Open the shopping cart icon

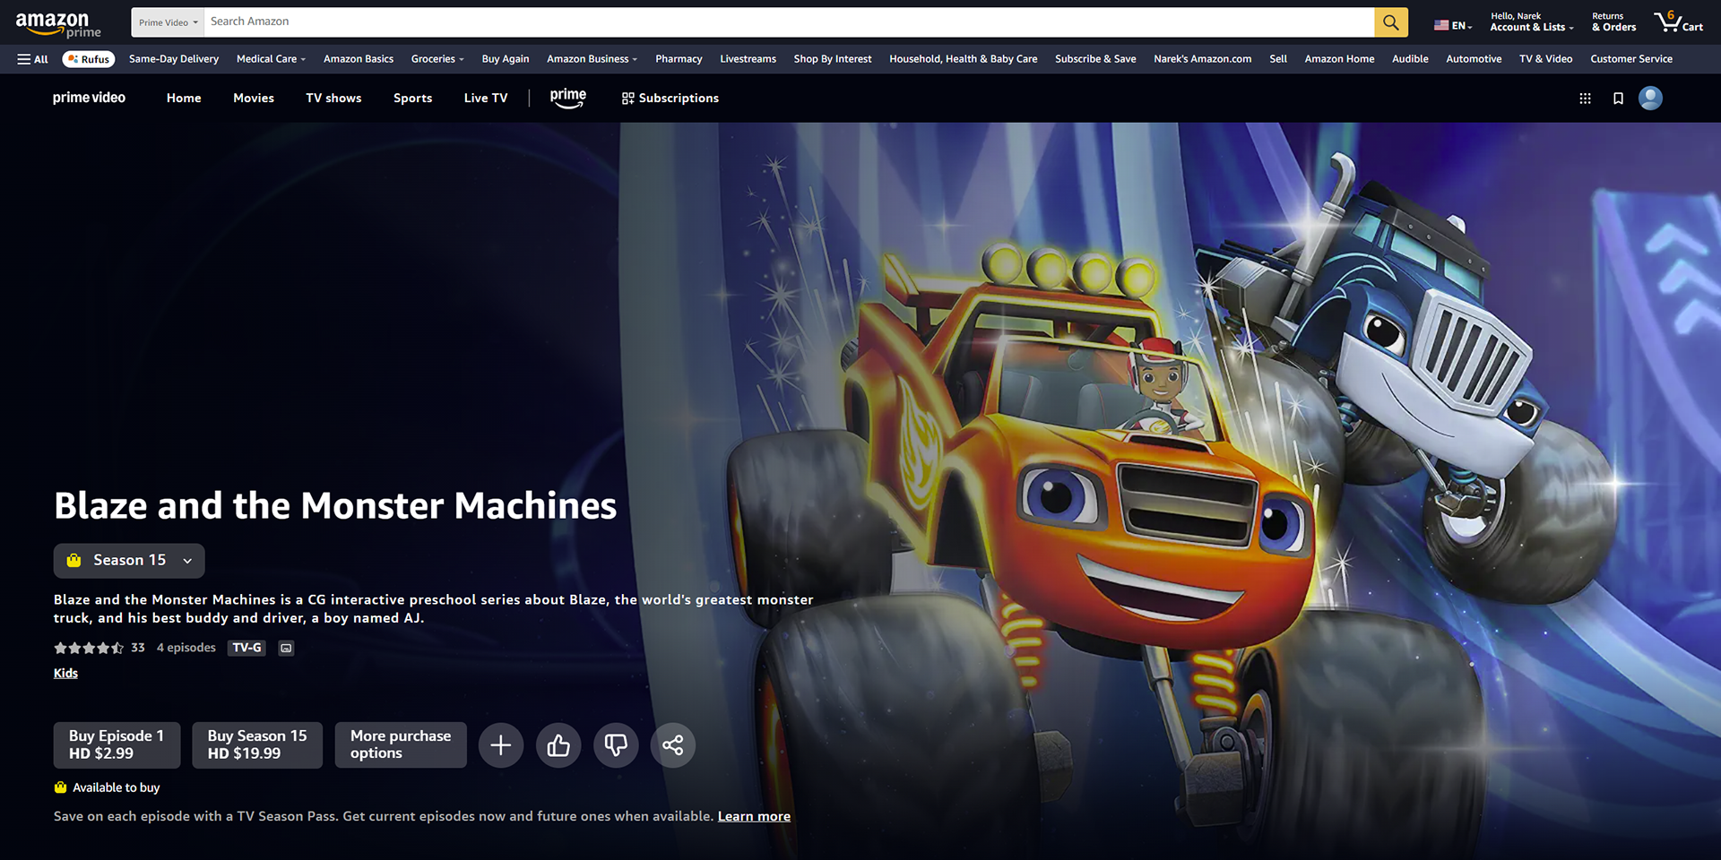tap(1678, 21)
